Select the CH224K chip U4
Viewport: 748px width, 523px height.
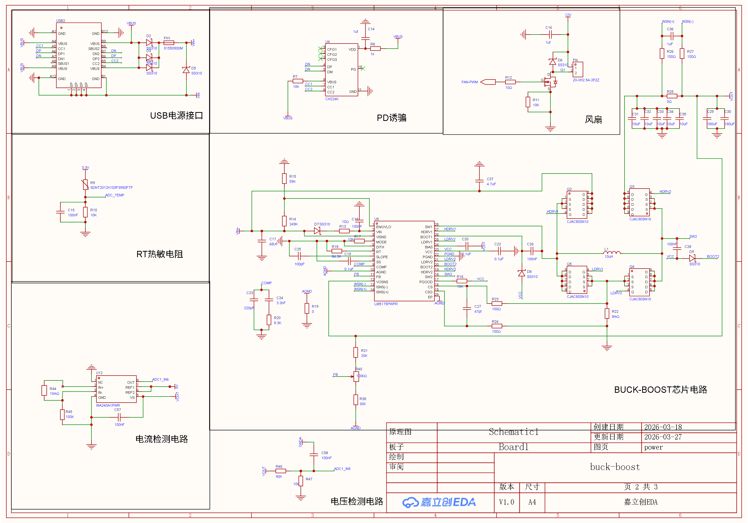tap(341, 70)
